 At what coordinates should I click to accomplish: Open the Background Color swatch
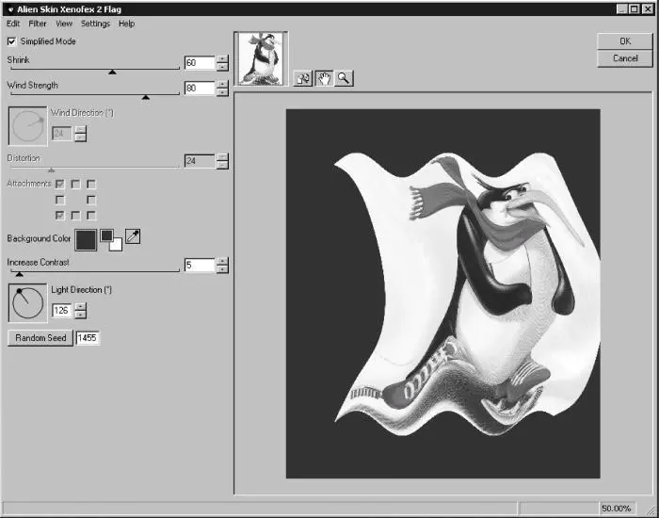click(86, 240)
